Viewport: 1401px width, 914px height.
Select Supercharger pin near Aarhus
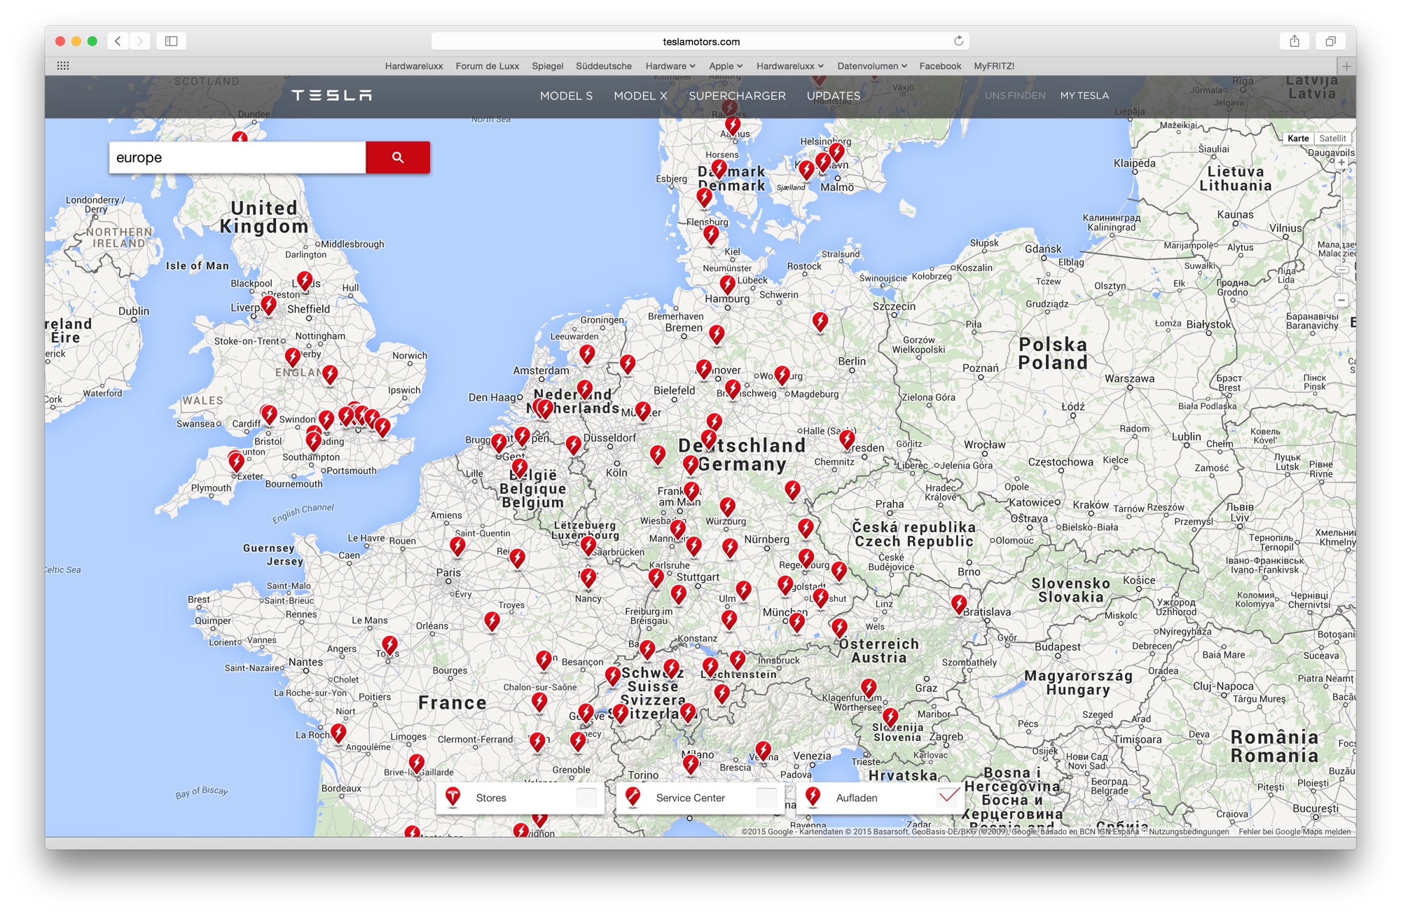click(733, 127)
